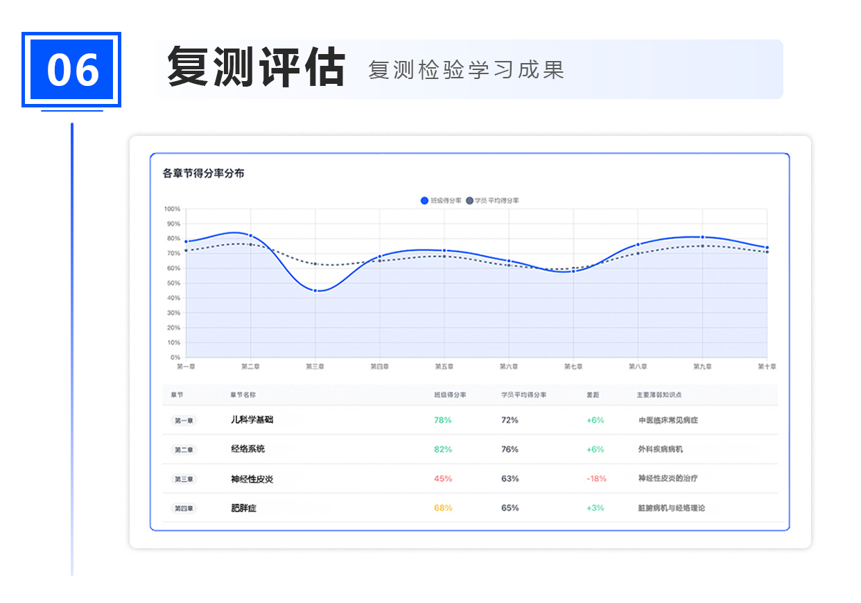Click the 各章节得分率分布 chart title
Image resolution: width=861 pixels, height=603 pixels.
(203, 173)
